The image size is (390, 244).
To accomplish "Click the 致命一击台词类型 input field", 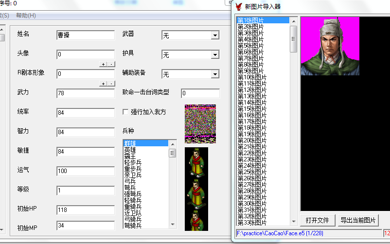I will (x=200, y=93).
